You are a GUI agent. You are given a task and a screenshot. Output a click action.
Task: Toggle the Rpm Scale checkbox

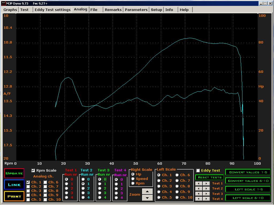pos(33,170)
